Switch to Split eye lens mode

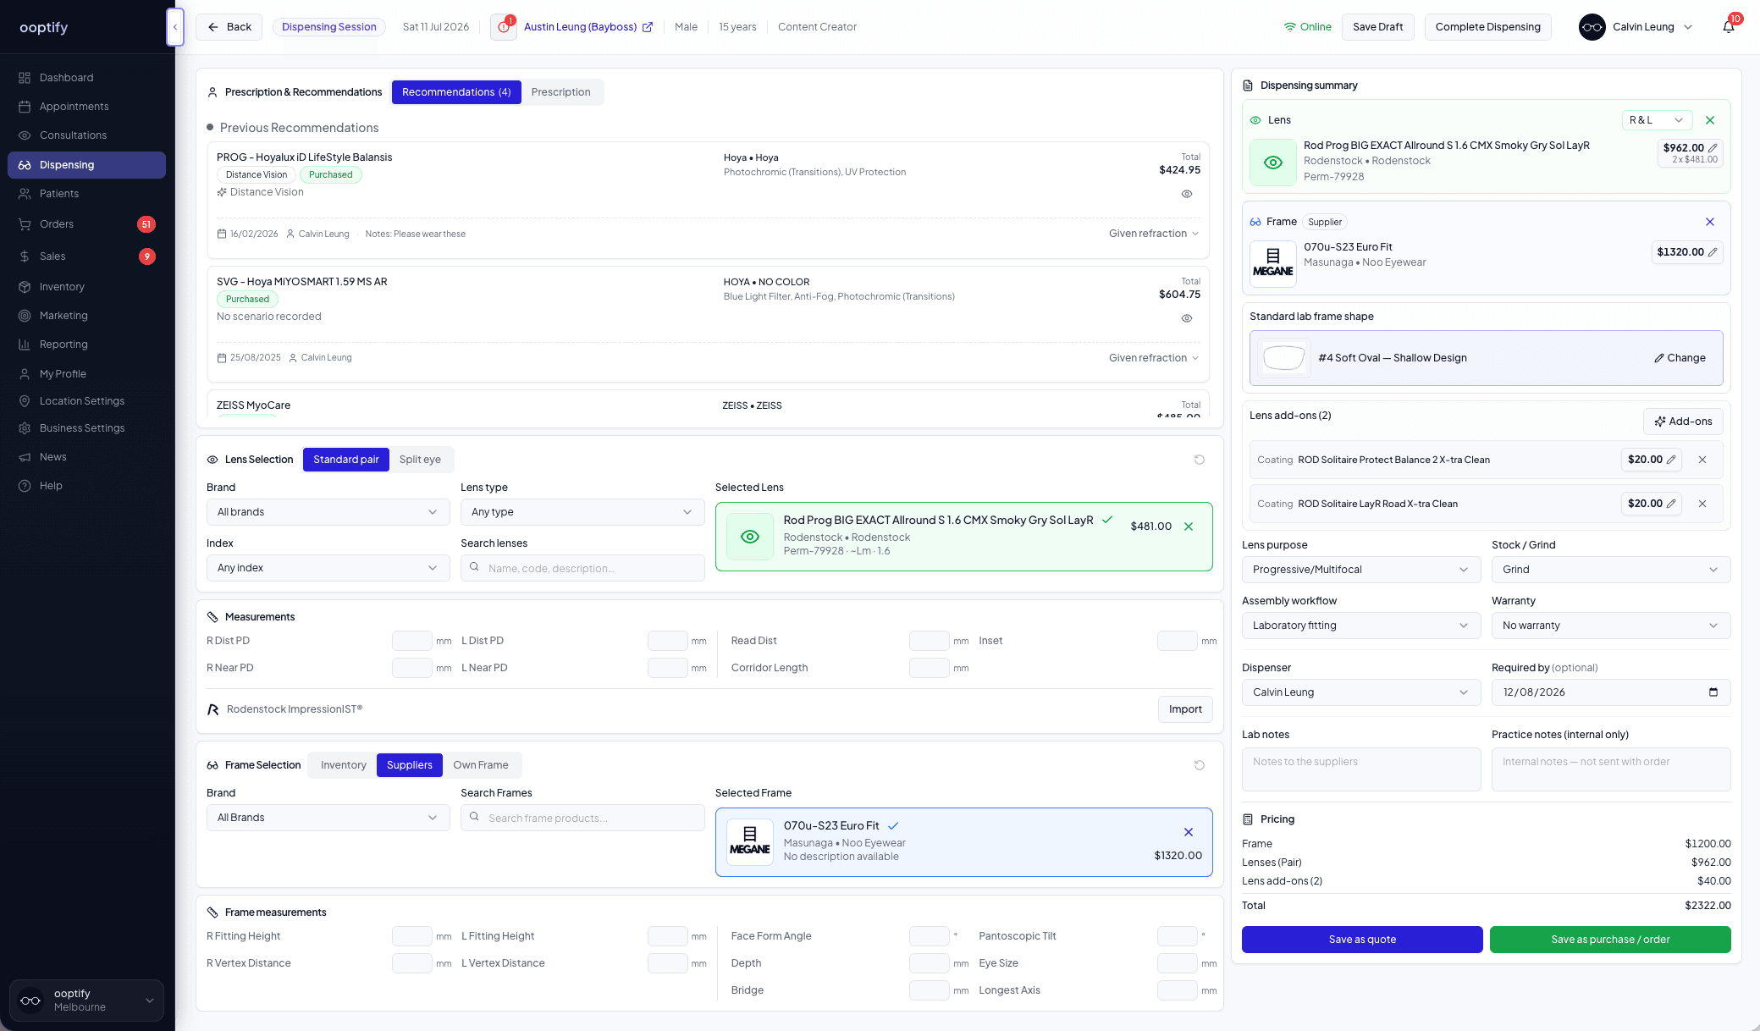click(x=420, y=460)
